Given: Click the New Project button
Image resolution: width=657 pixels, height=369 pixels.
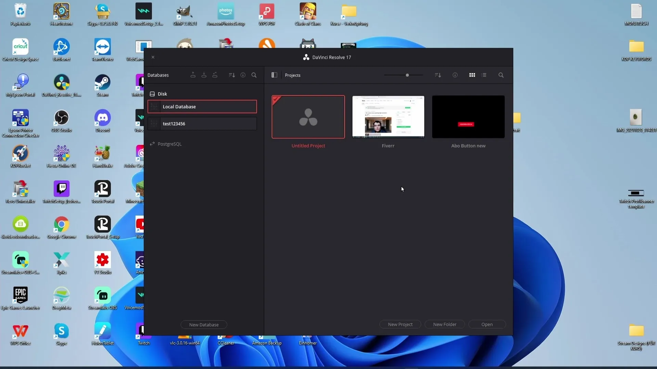Looking at the screenshot, I should pos(400,324).
